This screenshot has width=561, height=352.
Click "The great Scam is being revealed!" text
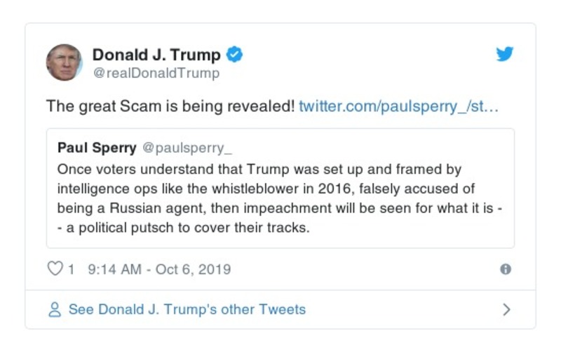click(170, 107)
